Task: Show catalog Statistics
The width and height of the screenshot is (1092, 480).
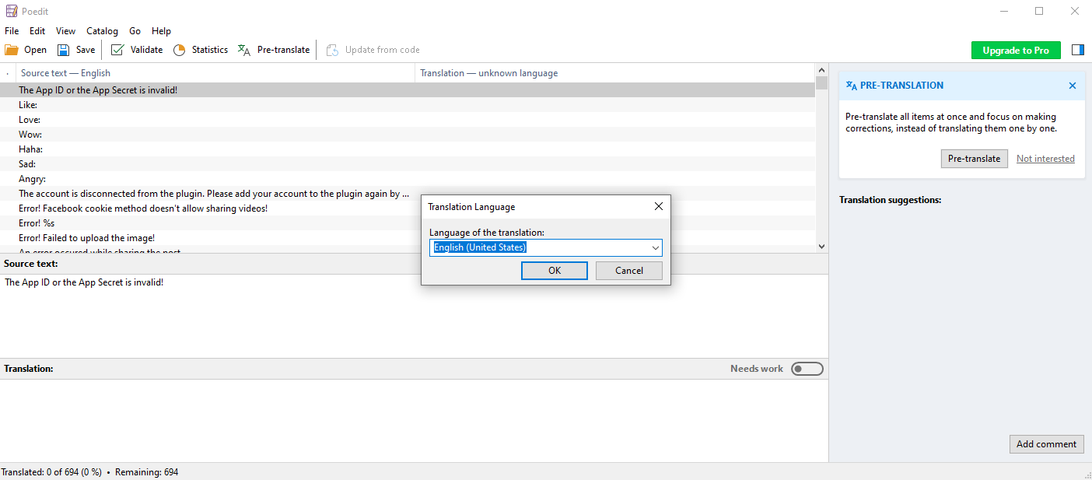Action: click(201, 50)
